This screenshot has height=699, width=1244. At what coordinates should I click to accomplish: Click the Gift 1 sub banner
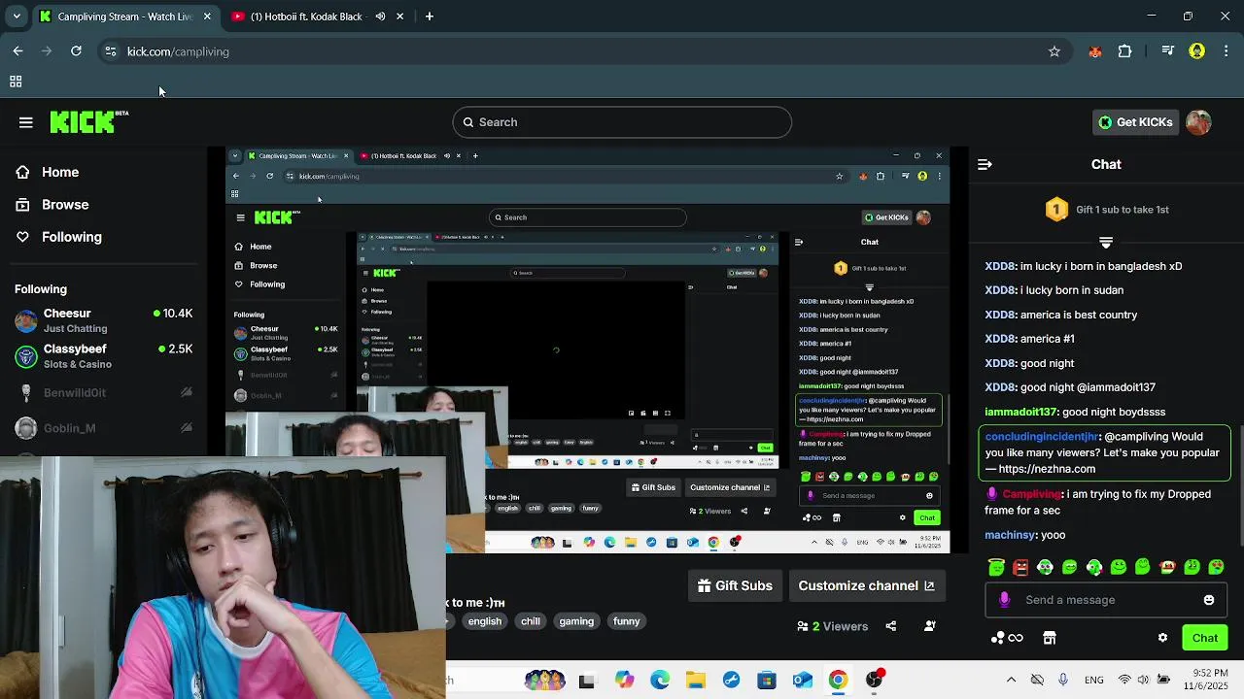1106,210
